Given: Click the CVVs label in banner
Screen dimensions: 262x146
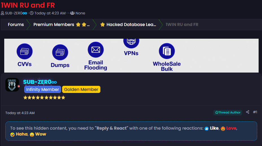Looking at the screenshot, I should coord(25,64).
